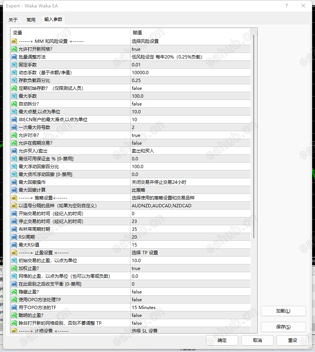Open the 关闭交易并停止交易24小时 dropdown
The width and height of the screenshot is (315, 352).
(190, 182)
